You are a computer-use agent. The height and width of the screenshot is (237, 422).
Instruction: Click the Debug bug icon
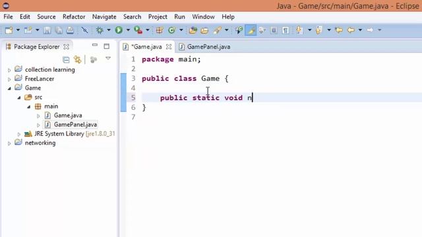pyautogui.click(x=100, y=30)
